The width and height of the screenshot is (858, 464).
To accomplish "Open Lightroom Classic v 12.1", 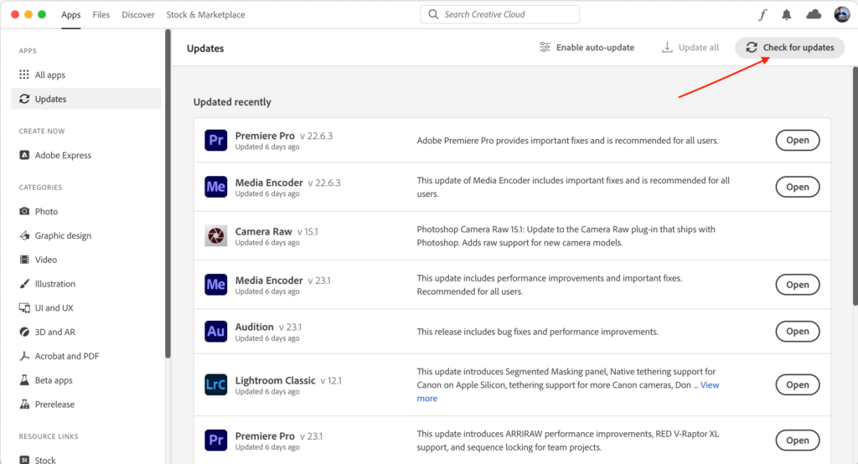I will (x=798, y=384).
